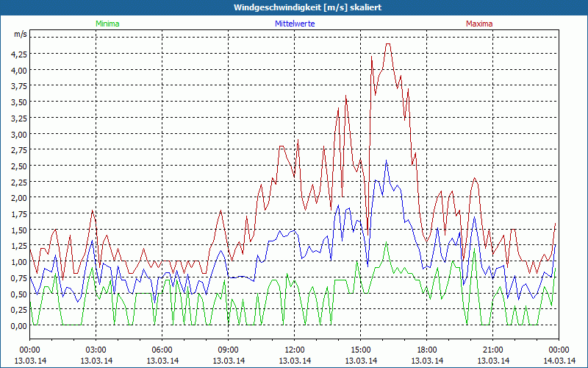Select the red 'Maxima' legend label
This screenshot has height=368, width=588.
(479, 24)
